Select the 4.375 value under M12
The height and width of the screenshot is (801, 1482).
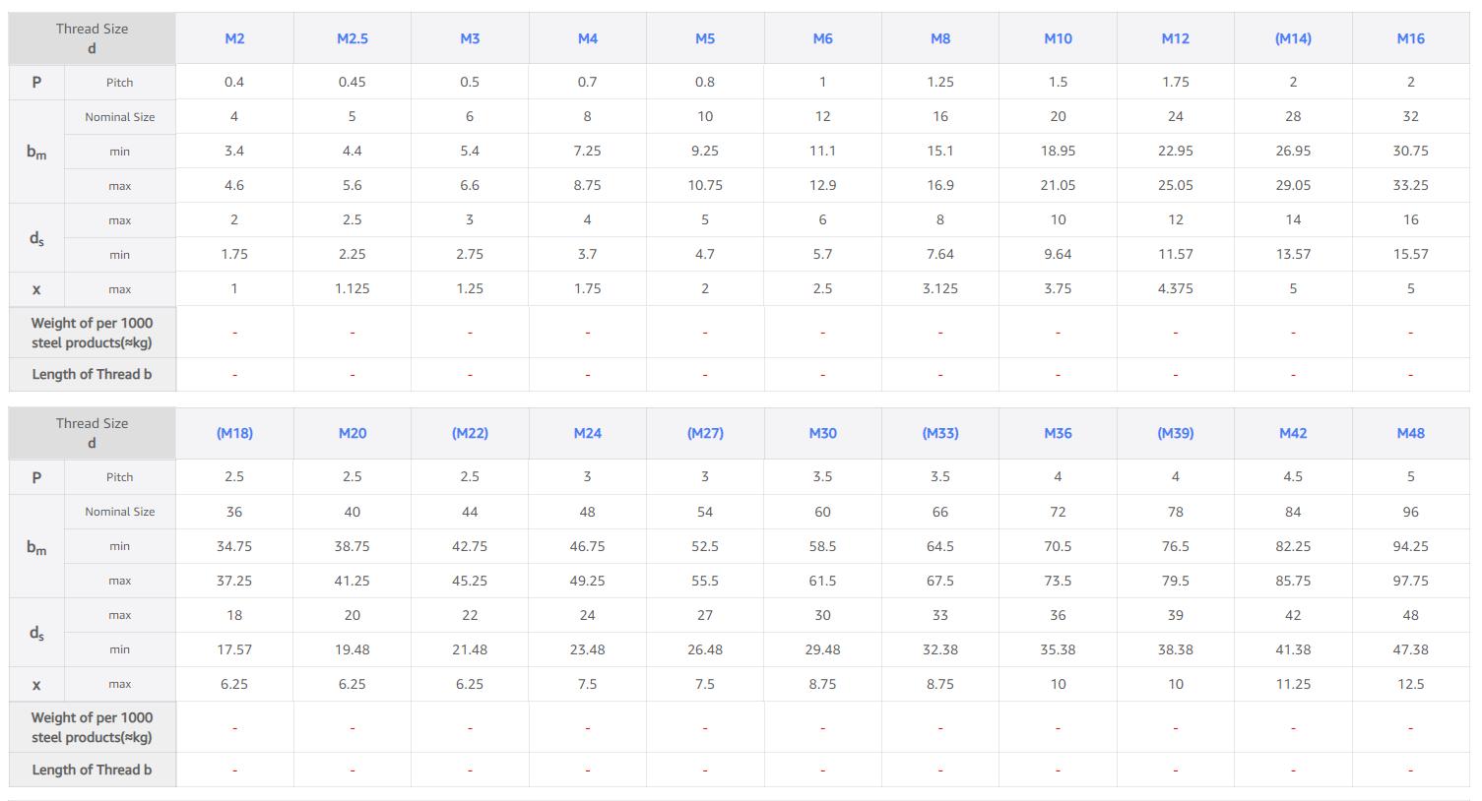tap(1176, 288)
